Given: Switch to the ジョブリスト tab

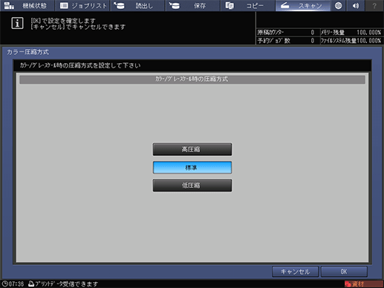Looking at the screenshot, I should [x=82, y=5].
